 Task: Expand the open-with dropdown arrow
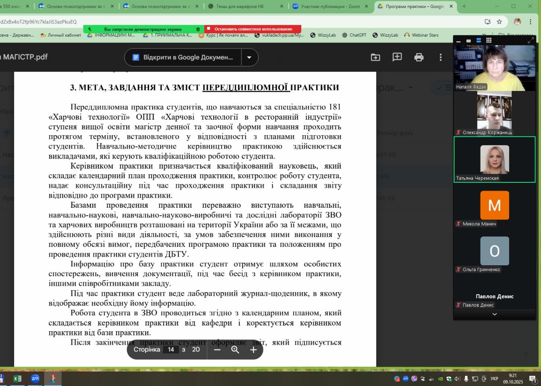click(249, 57)
